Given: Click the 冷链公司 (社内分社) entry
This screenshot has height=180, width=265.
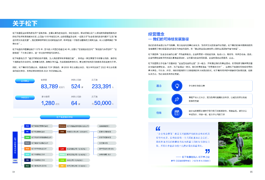Looking at the screenshot, I should pyautogui.click(x=75, y=160).
